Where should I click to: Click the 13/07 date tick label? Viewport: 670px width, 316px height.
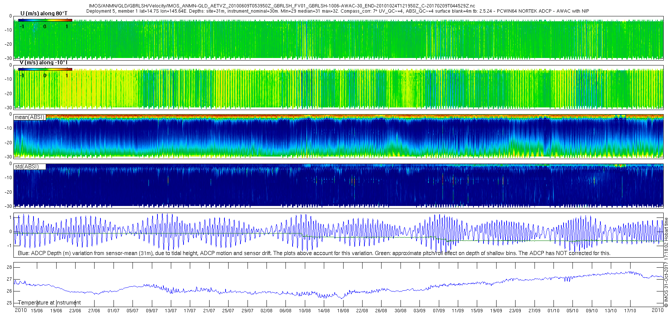click(x=170, y=311)
